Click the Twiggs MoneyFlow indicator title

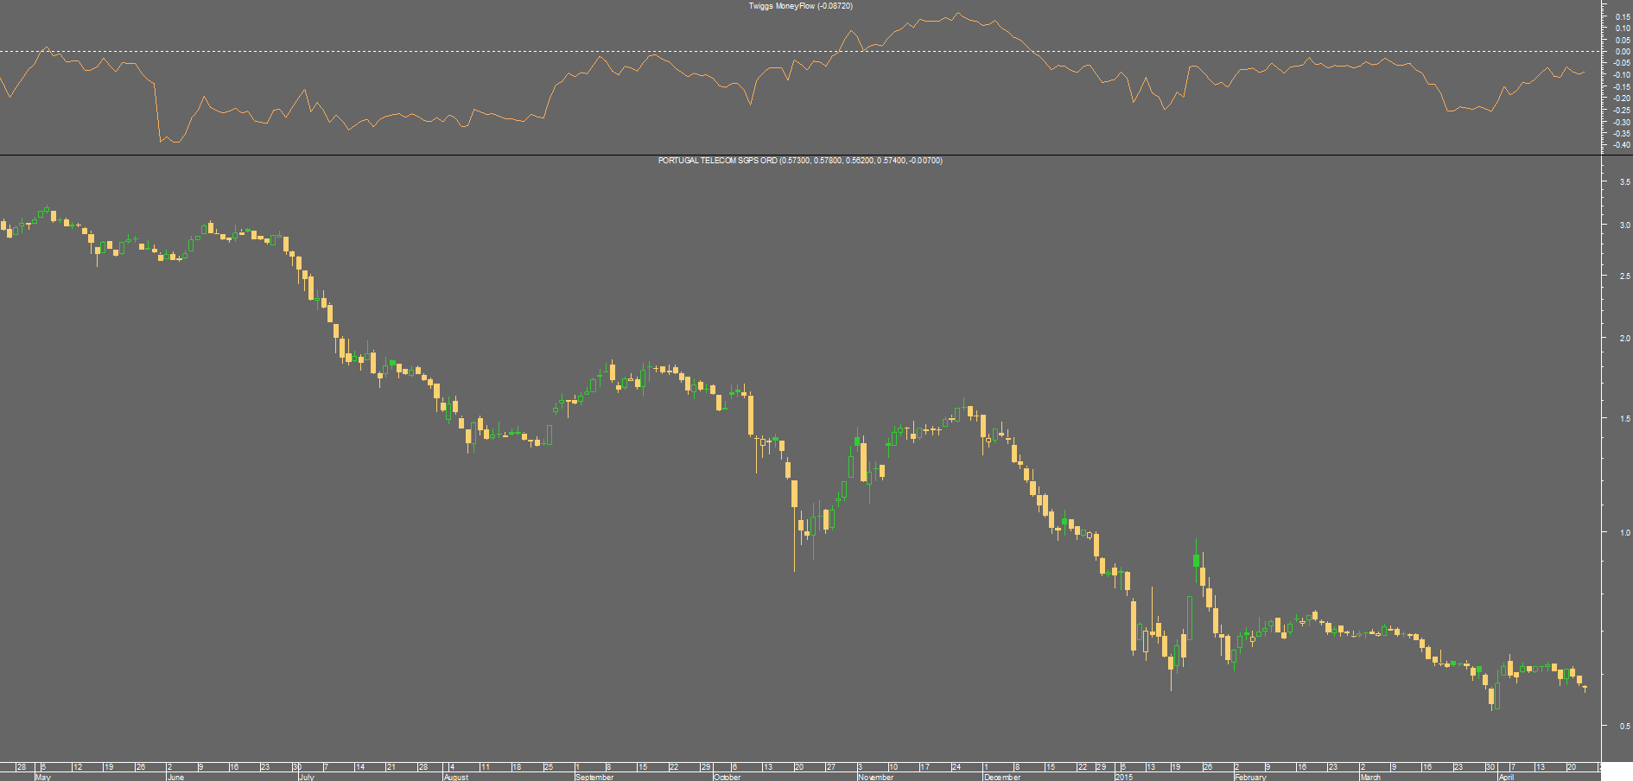coord(800,6)
